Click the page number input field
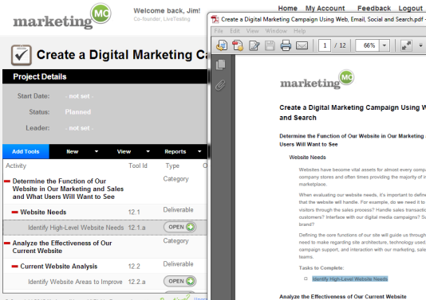 click(x=325, y=45)
